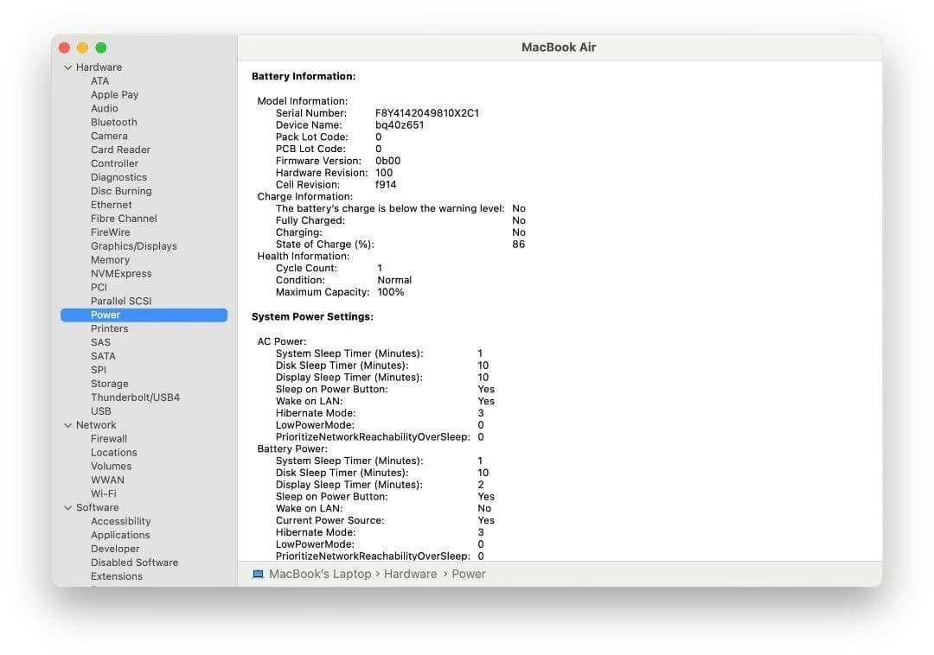The height and width of the screenshot is (655, 934).
Task: Open the Firewall network report
Action: coord(108,438)
